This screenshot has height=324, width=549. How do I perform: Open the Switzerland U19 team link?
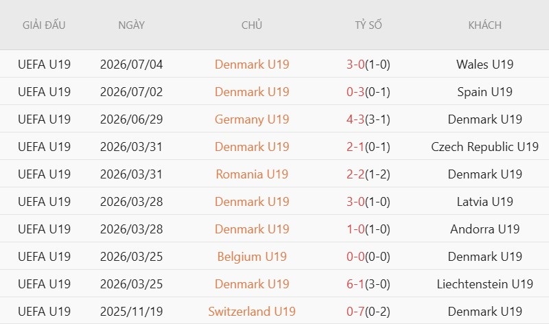click(x=252, y=312)
